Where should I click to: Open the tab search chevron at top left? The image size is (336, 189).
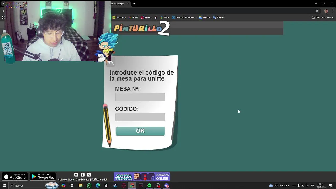click(3, 4)
